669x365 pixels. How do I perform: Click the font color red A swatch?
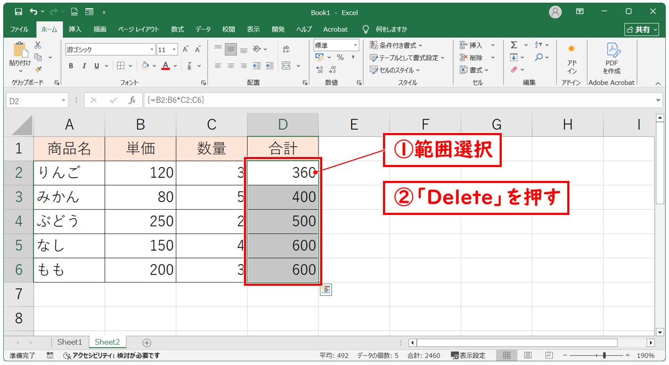coord(165,66)
